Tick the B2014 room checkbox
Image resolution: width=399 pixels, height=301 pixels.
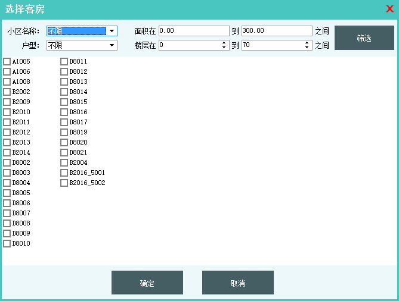tap(7, 153)
